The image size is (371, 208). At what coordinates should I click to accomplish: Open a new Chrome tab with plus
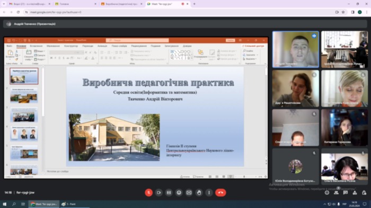(x=195, y=4)
